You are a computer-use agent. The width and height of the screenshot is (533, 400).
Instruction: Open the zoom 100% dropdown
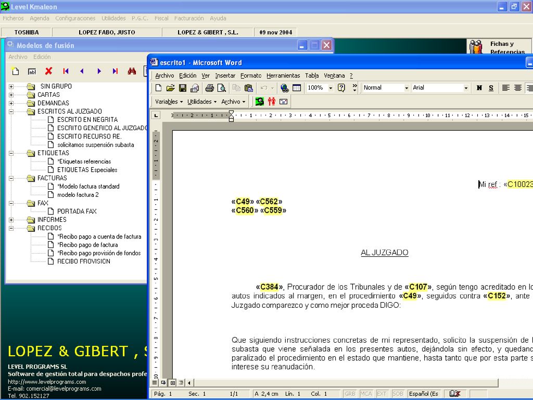(x=331, y=87)
